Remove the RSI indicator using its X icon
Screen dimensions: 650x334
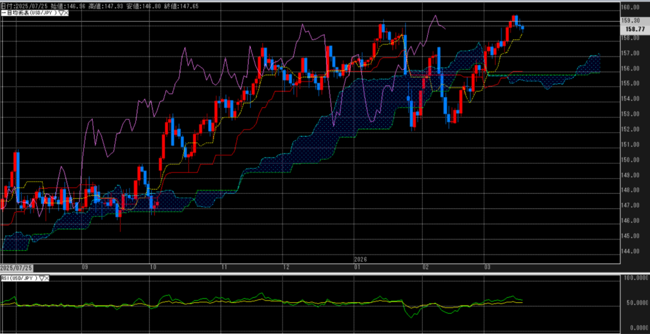(x=48, y=278)
